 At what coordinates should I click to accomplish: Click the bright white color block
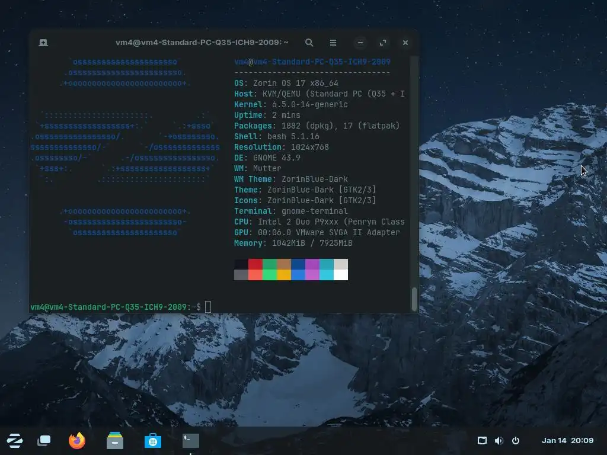coord(341,275)
